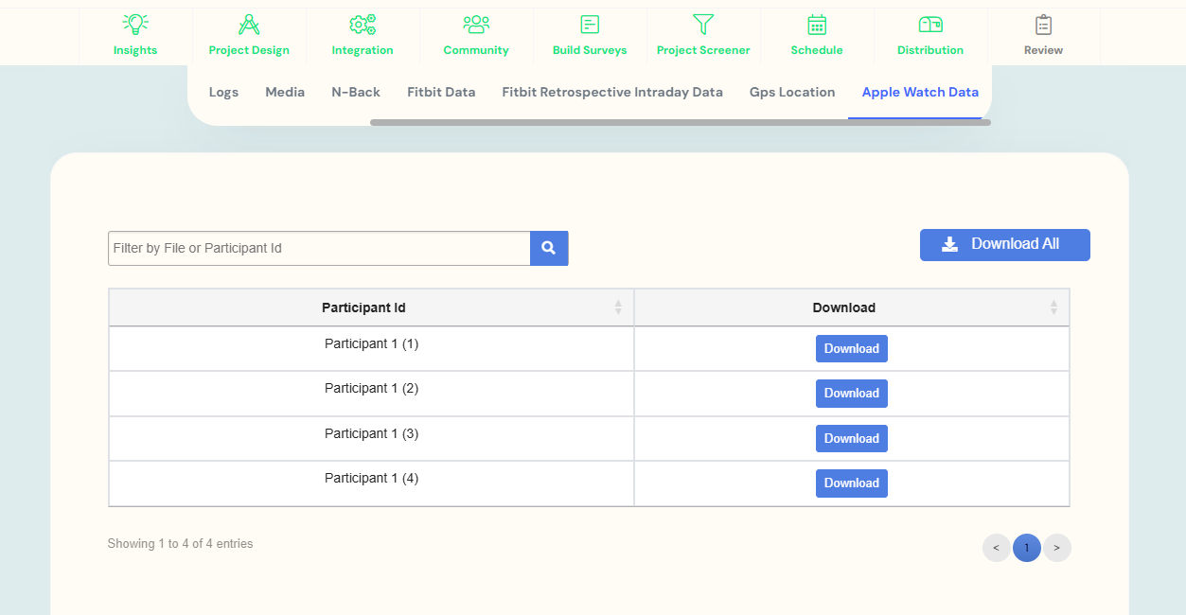Open the Integration gears icon
The height and width of the screenshot is (615, 1186).
click(363, 25)
